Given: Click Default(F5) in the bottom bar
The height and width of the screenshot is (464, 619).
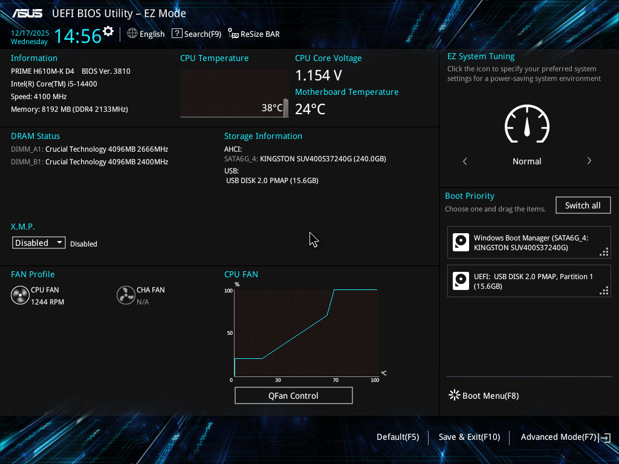Looking at the screenshot, I should click(398, 437).
